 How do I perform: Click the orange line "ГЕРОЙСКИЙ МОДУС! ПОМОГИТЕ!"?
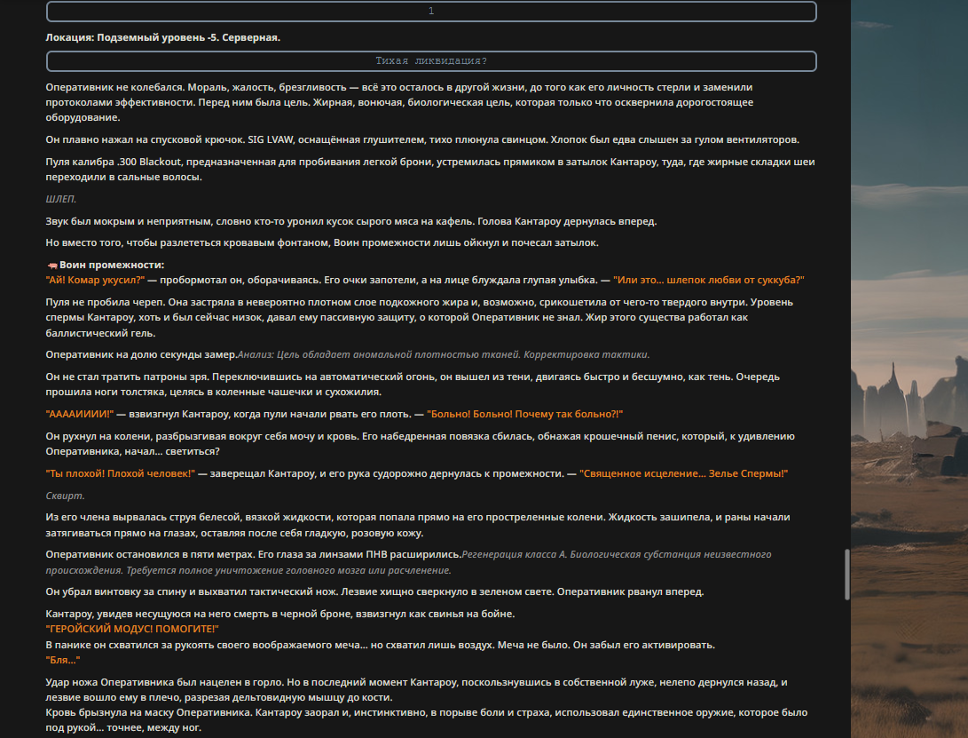[x=132, y=630]
